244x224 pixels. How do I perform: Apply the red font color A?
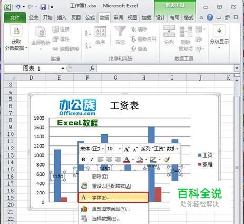[126, 159]
